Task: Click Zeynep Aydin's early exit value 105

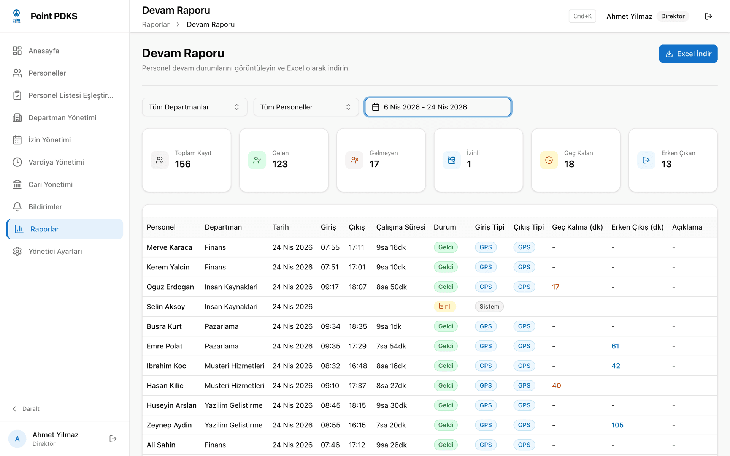Action: click(x=617, y=425)
